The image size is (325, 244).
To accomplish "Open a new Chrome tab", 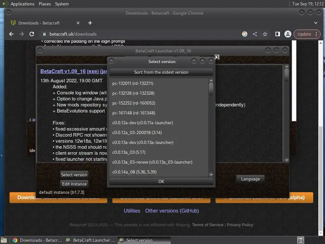I will tap(90, 23).
